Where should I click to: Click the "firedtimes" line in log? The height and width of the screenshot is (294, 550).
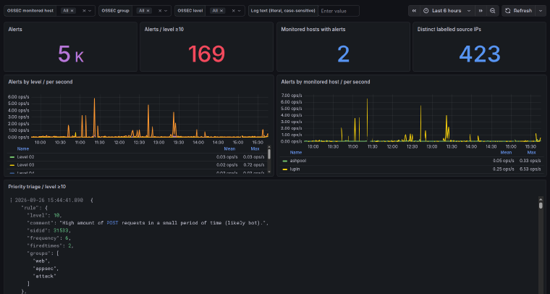50,246
